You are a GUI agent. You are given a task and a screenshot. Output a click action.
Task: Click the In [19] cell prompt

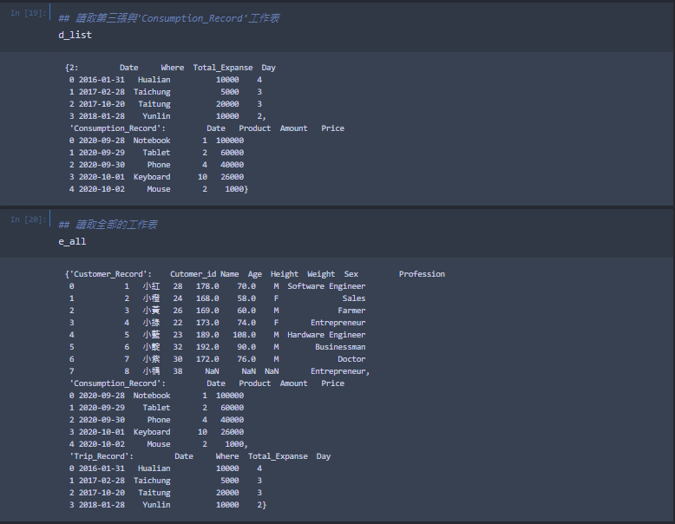click(28, 13)
